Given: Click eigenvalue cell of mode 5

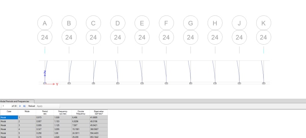Looking at the screenshot, I should click(x=99, y=133).
